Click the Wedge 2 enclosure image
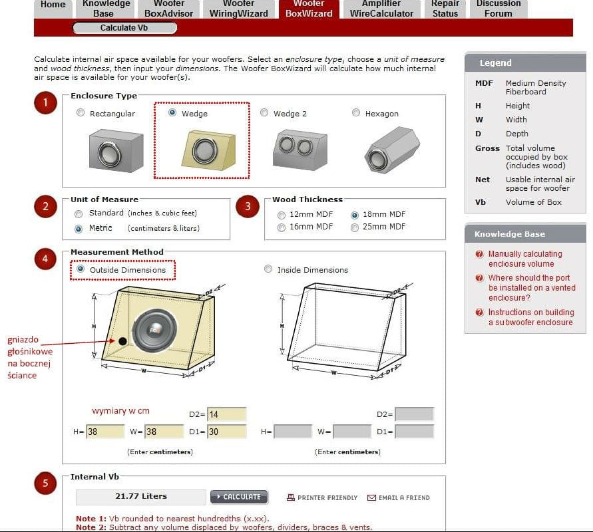 point(300,150)
